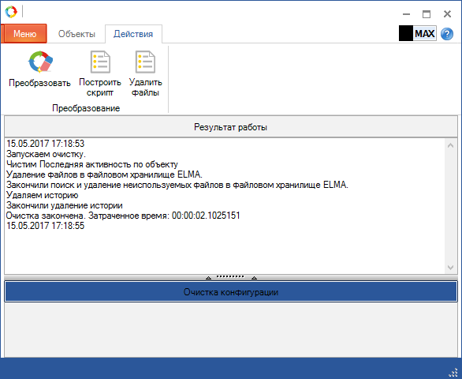The width and height of the screenshot is (462, 379).
Task: Open help with the blue question mark icon
Action: 447,34
